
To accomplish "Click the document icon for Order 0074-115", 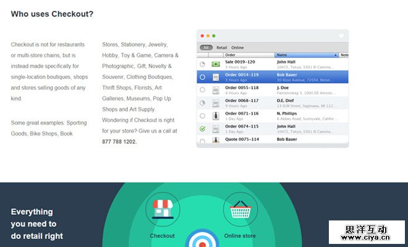I will point(216,128).
